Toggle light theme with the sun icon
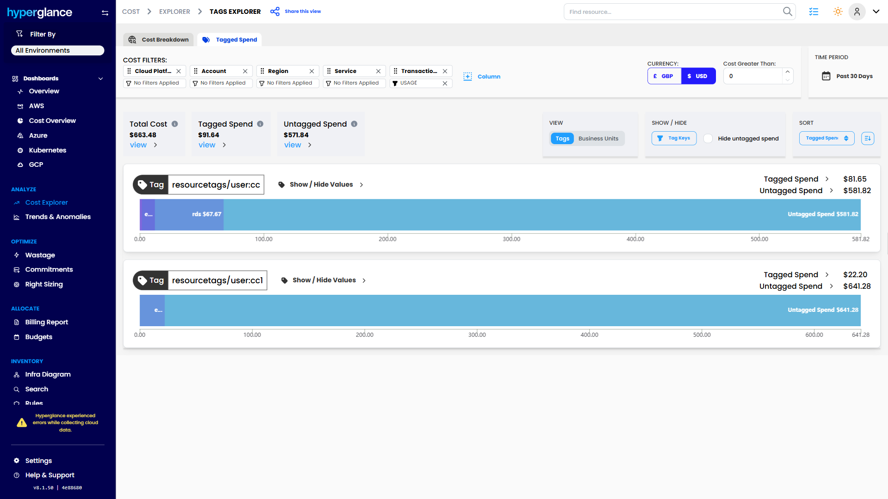This screenshot has width=888, height=499. pos(838,12)
